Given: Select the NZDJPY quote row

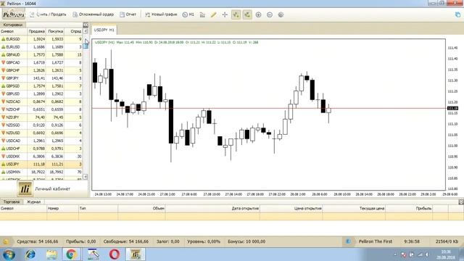Looking at the screenshot, I should pos(41,117).
